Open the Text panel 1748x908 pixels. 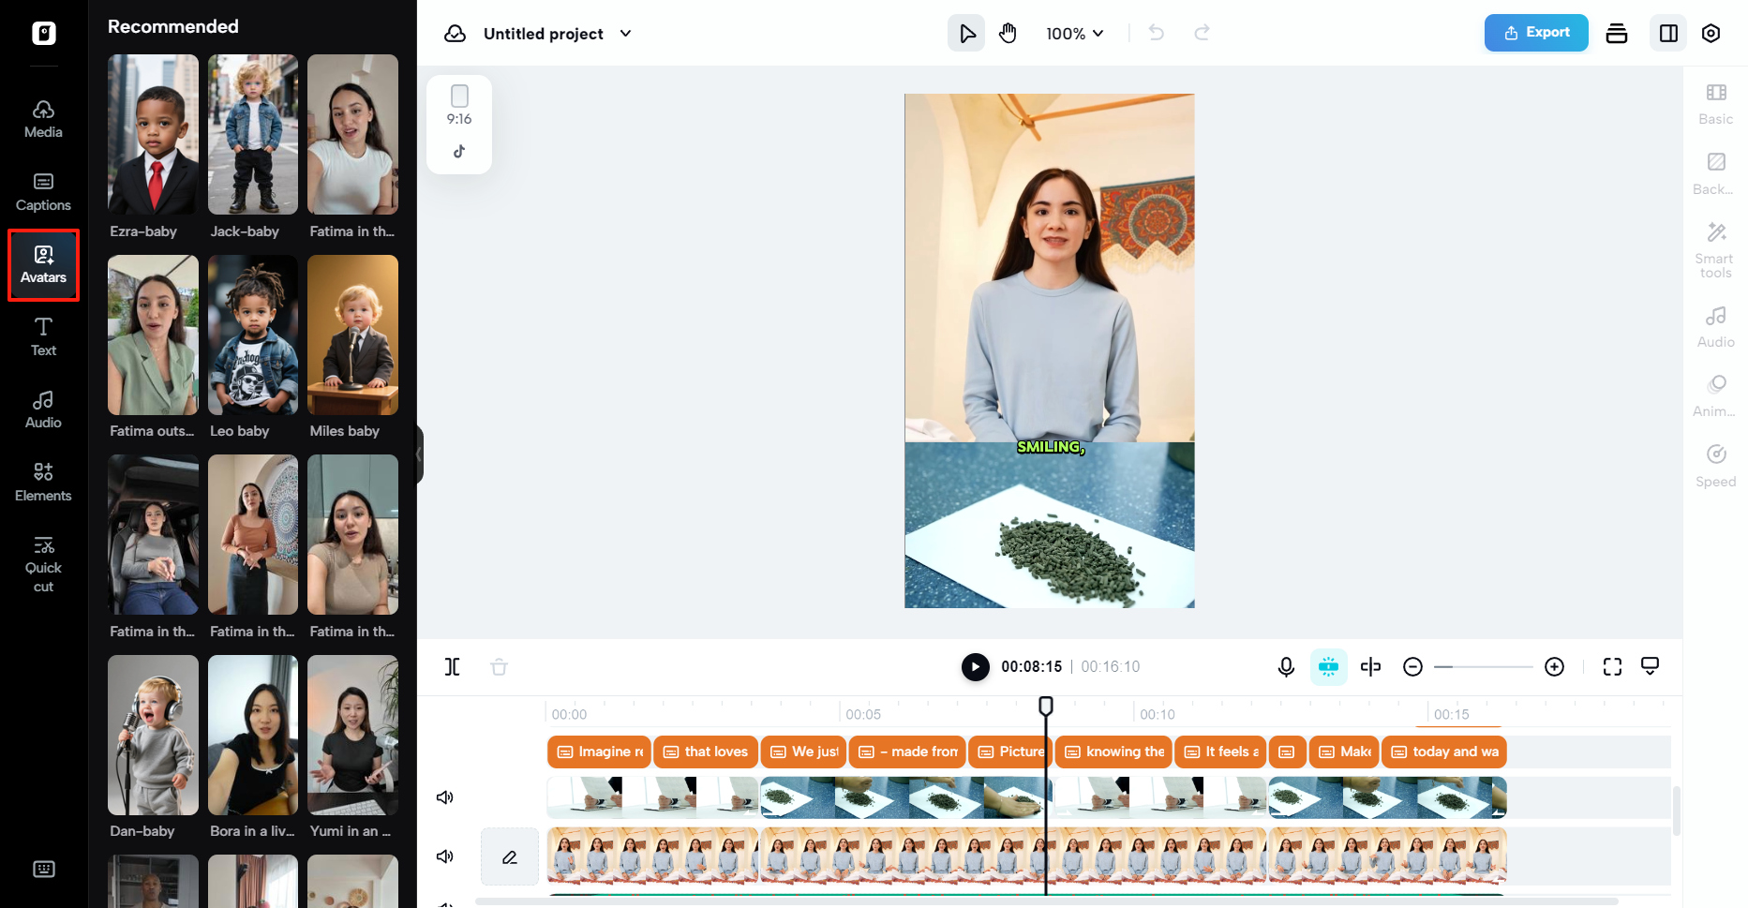tap(43, 337)
